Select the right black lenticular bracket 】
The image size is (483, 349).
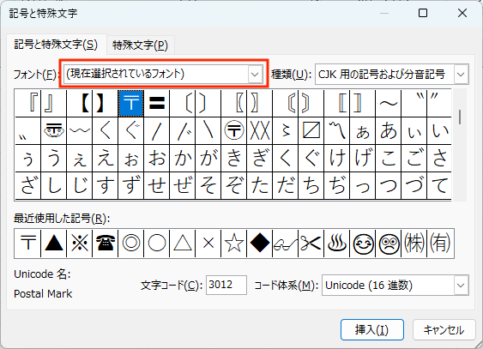click(x=106, y=103)
